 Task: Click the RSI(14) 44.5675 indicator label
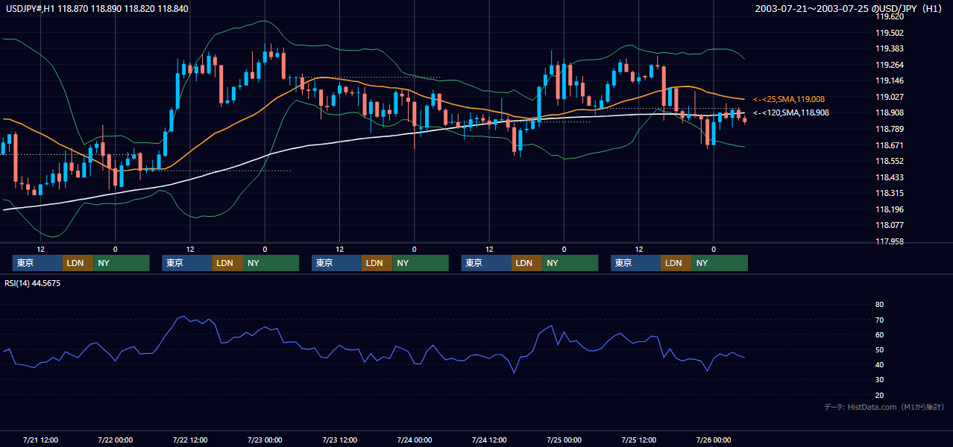33,283
